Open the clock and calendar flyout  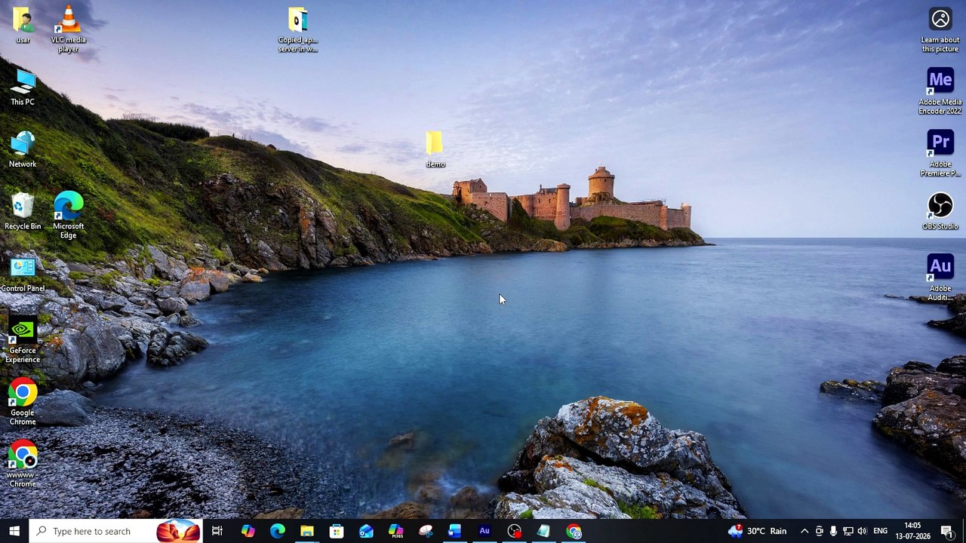point(912,531)
